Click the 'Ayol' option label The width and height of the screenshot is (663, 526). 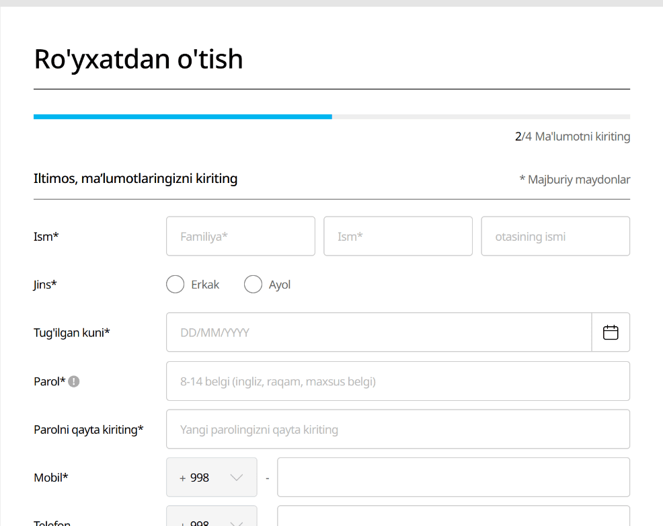pos(280,285)
